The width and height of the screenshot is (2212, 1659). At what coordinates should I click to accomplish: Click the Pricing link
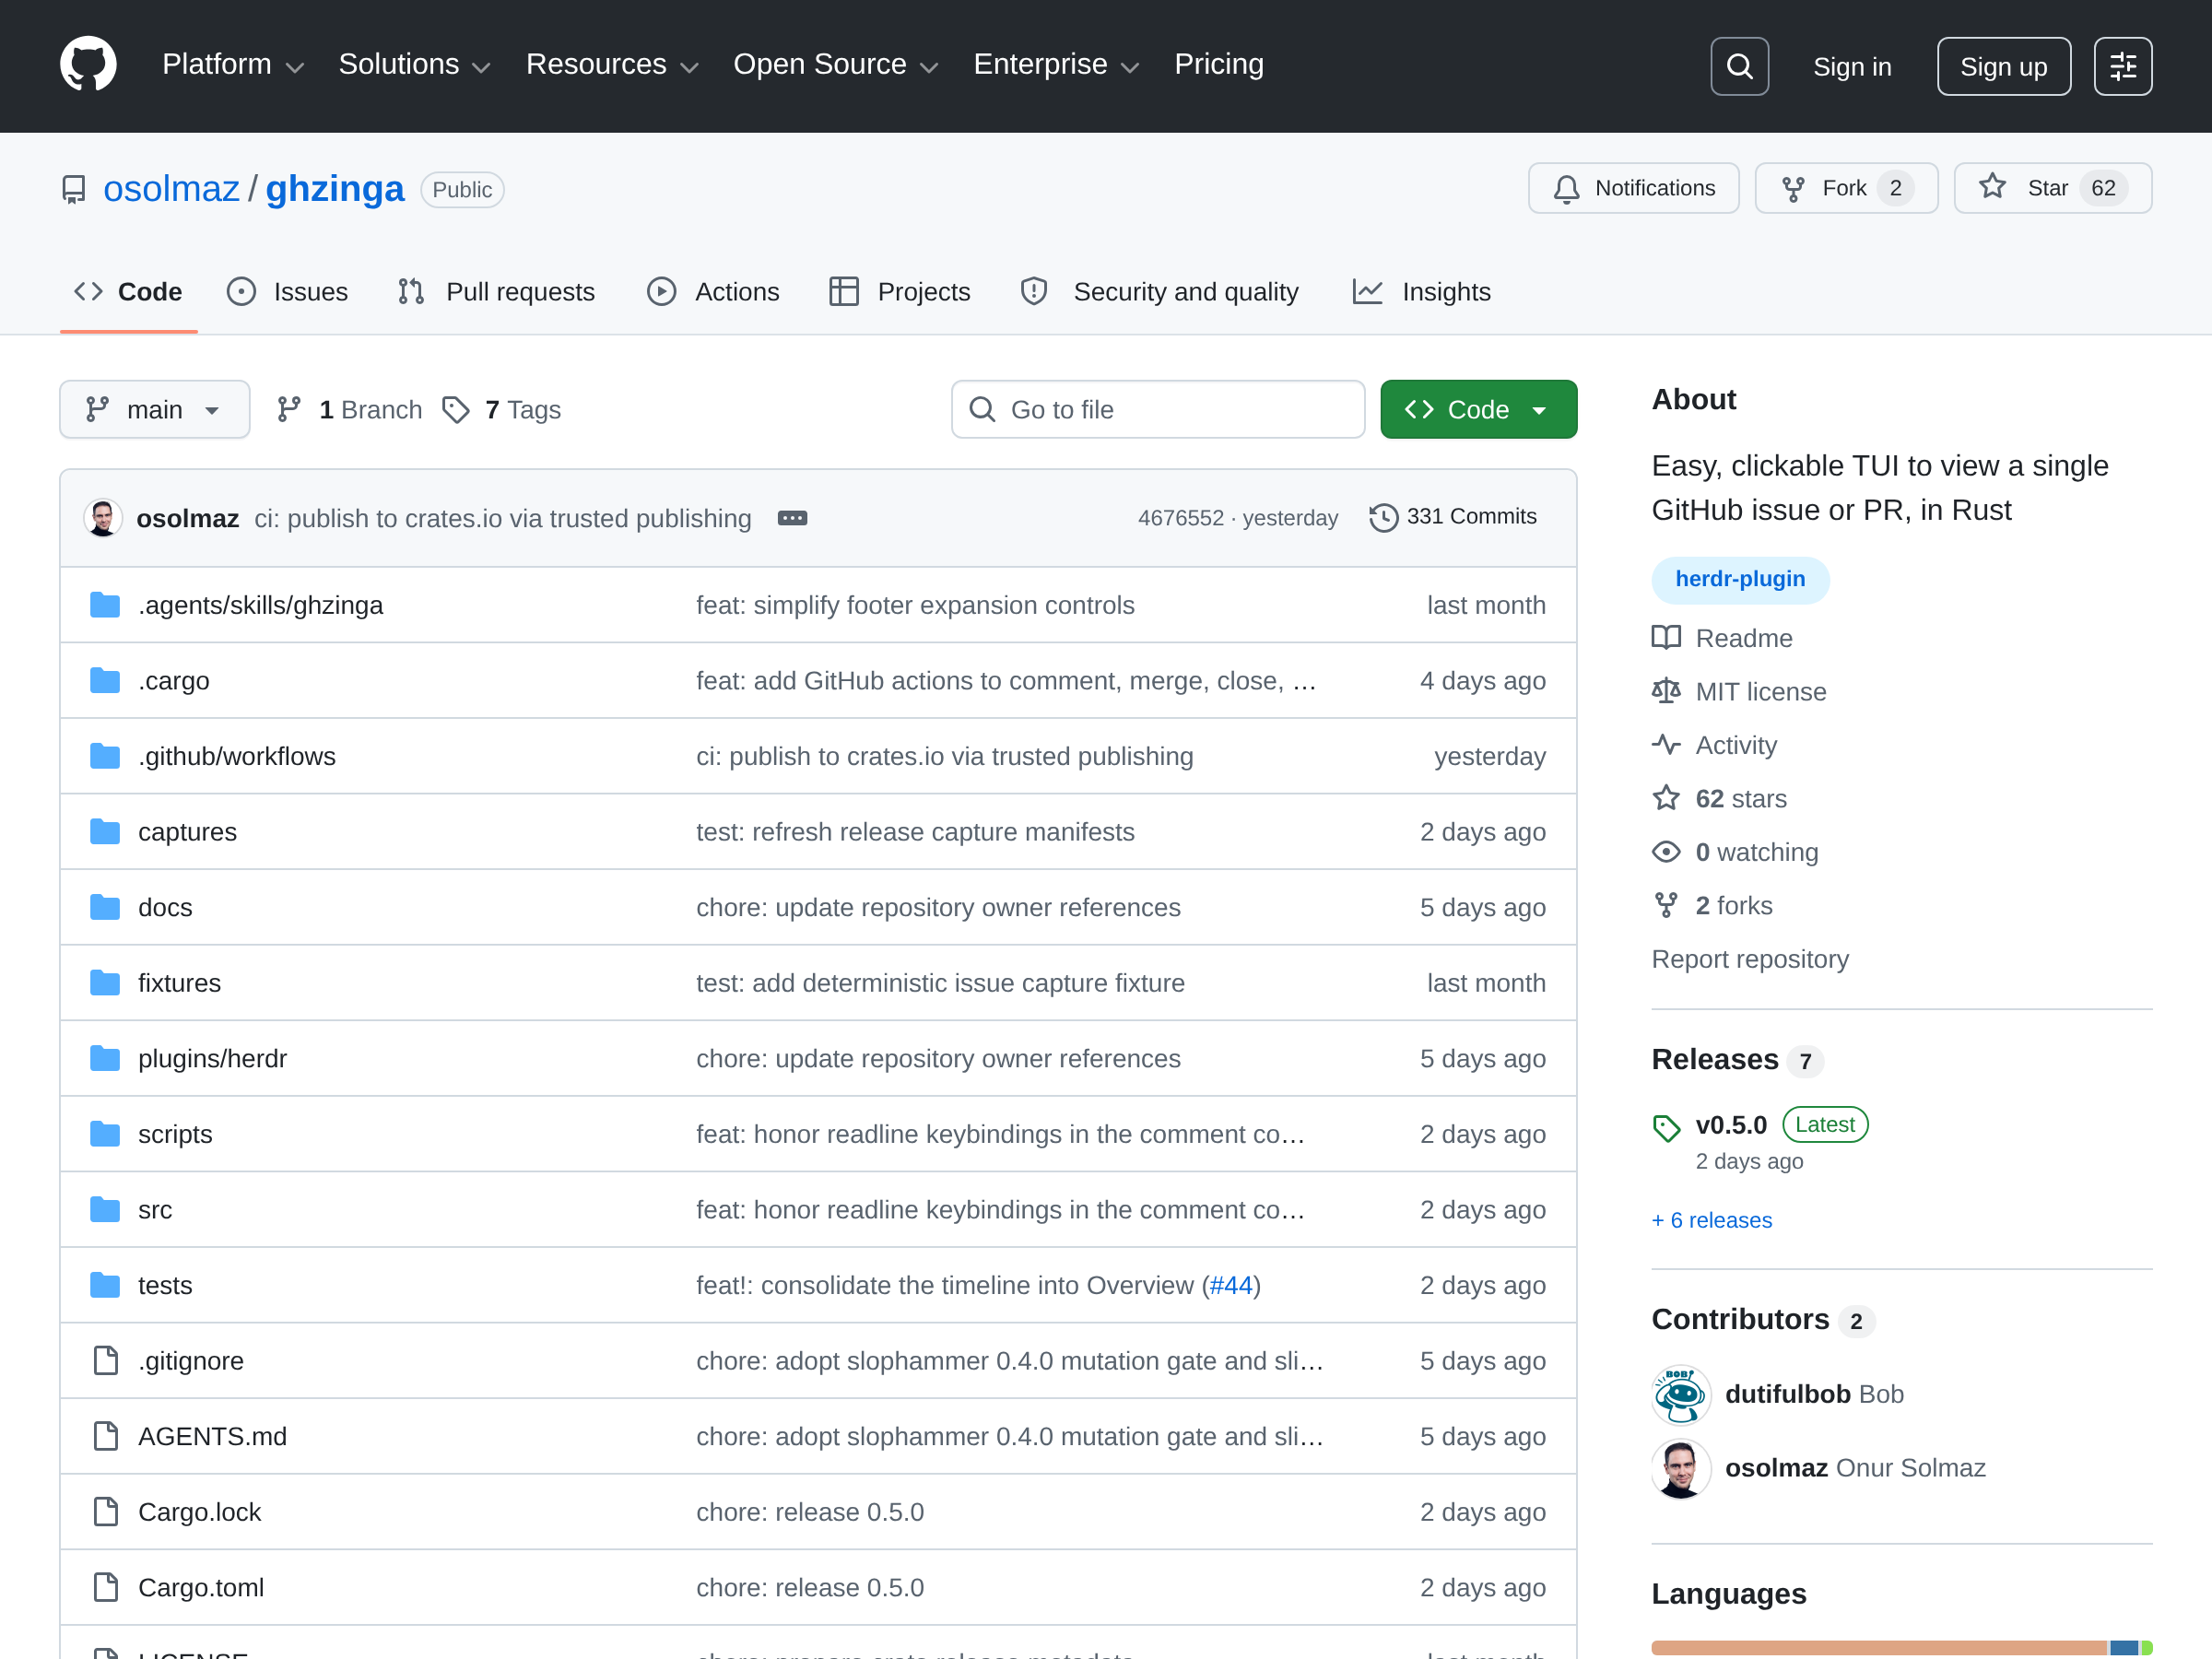click(1219, 65)
